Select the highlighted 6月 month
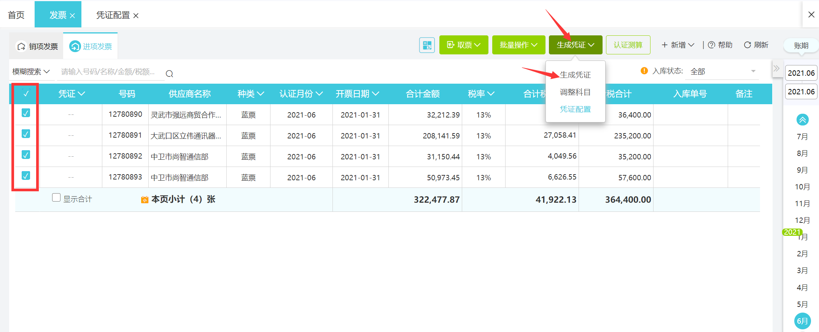 tap(802, 321)
